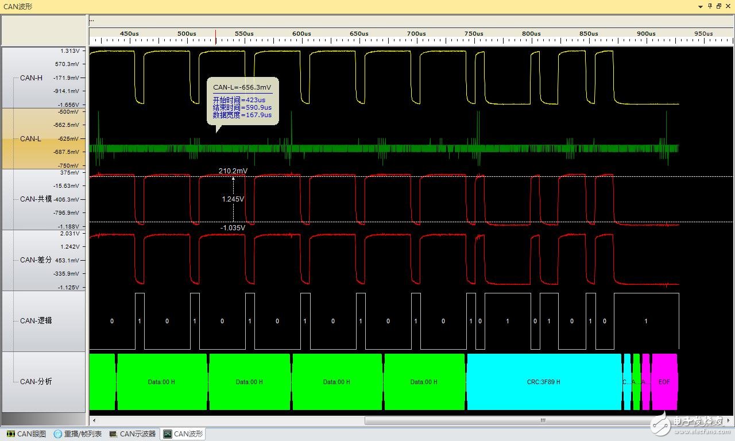
Task: Restore the CAN波形 panel window size
Action: [719, 6]
